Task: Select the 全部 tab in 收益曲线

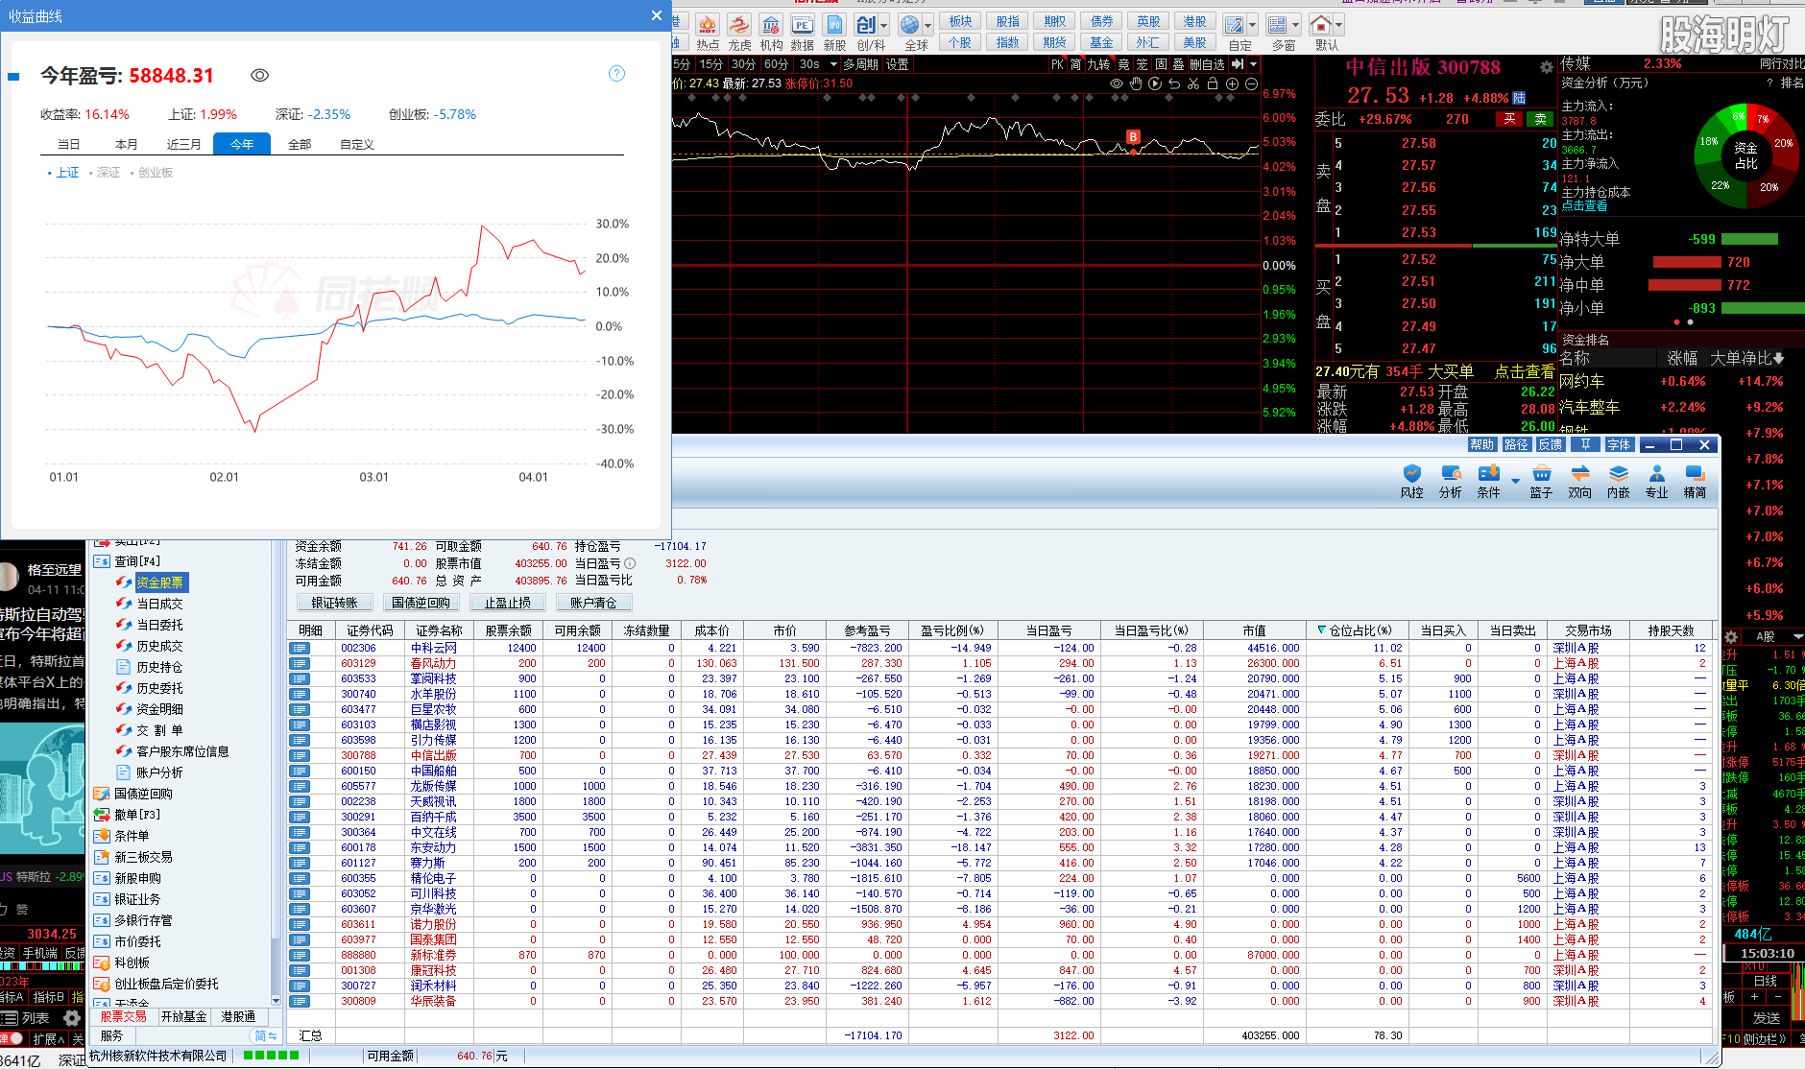Action: point(300,144)
